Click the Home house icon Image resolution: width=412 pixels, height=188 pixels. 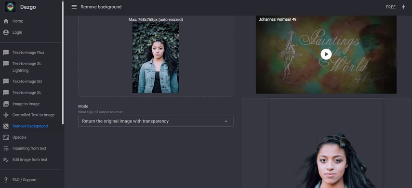point(6,21)
